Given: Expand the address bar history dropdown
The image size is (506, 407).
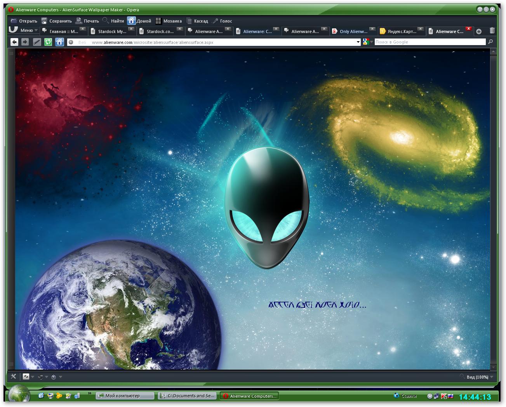Looking at the screenshot, I should pos(358,42).
